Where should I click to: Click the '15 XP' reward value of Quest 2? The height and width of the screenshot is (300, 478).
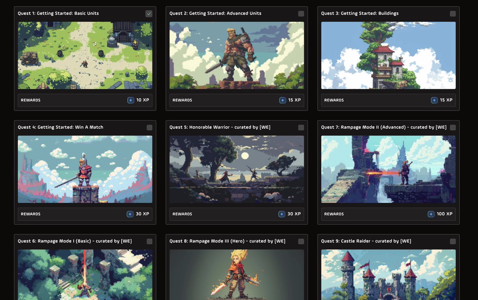coord(294,100)
